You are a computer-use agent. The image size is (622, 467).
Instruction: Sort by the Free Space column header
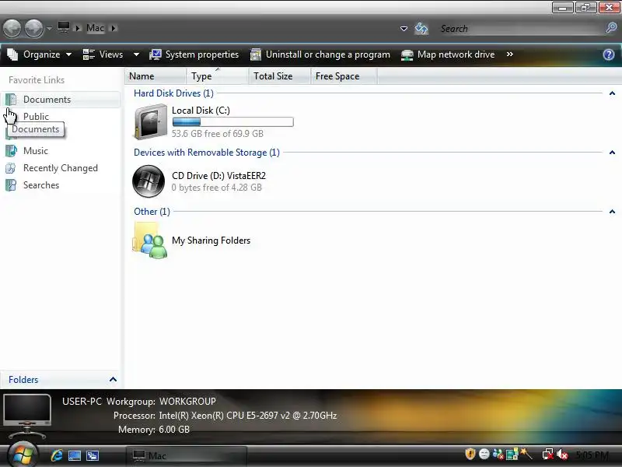(x=344, y=75)
